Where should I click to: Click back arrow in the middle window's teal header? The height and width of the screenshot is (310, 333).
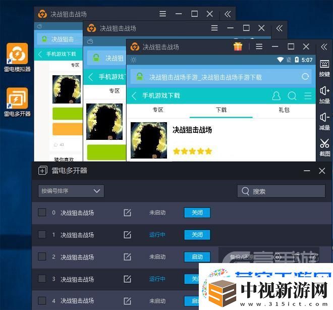pyautogui.click(x=91, y=77)
